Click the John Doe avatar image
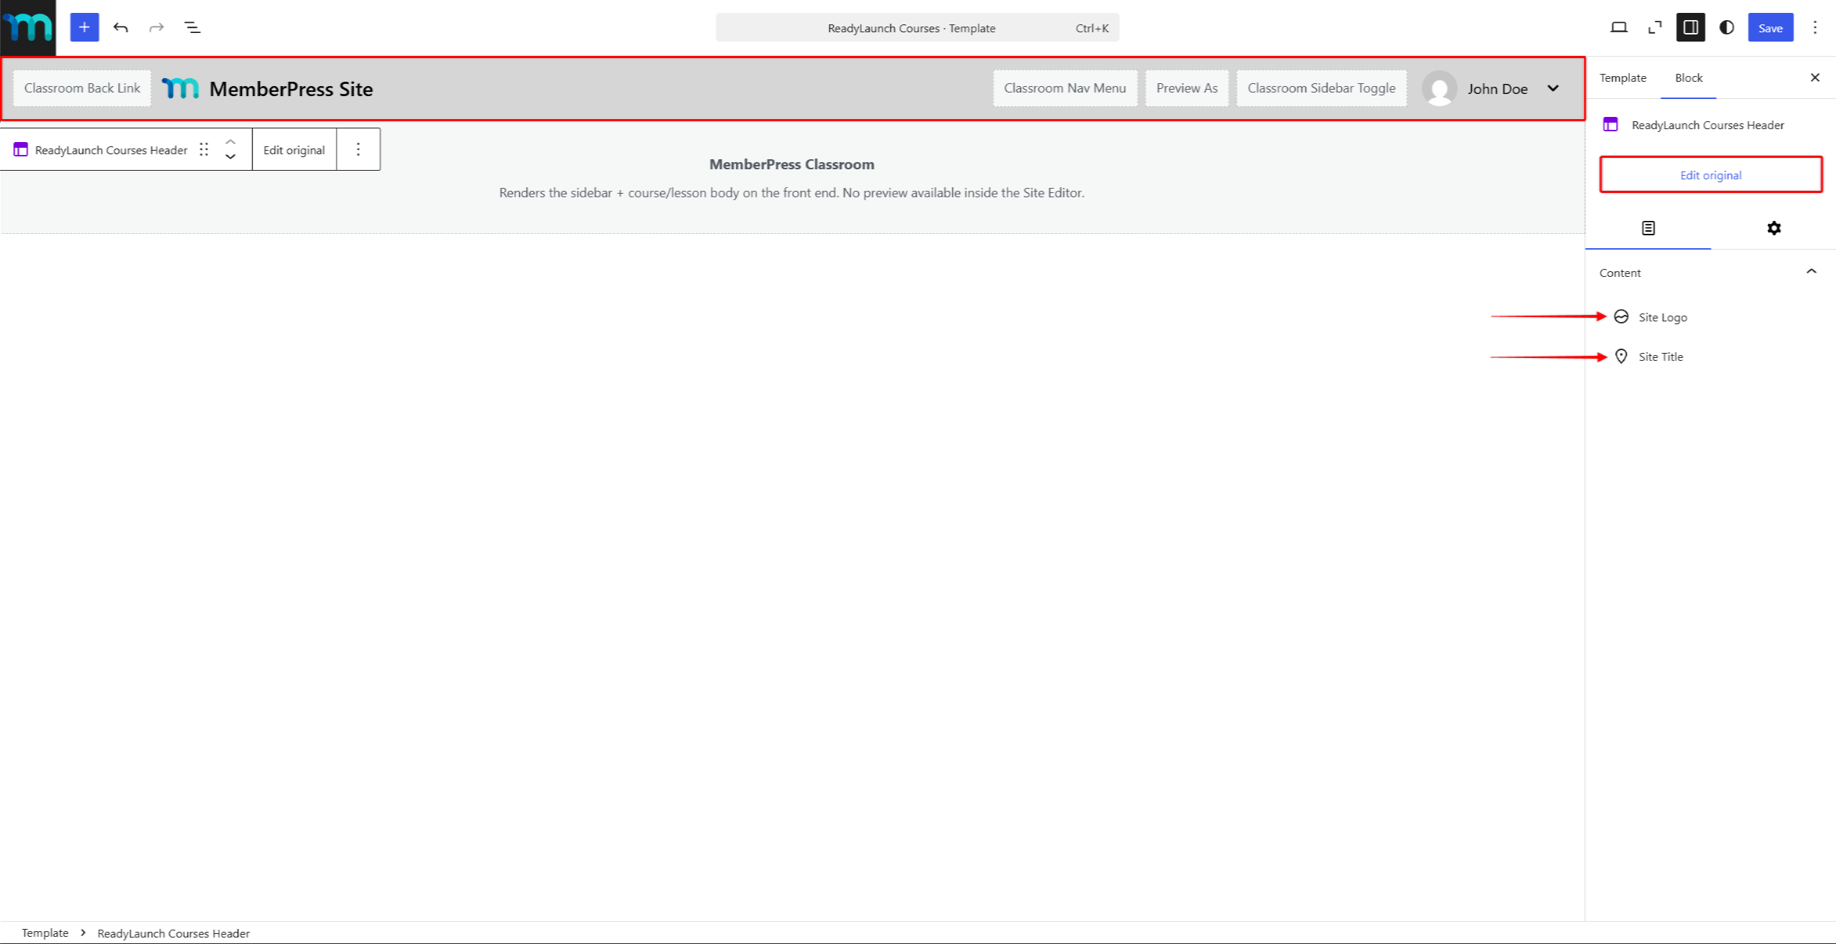This screenshot has width=1836, height=944. (1439, 88)
